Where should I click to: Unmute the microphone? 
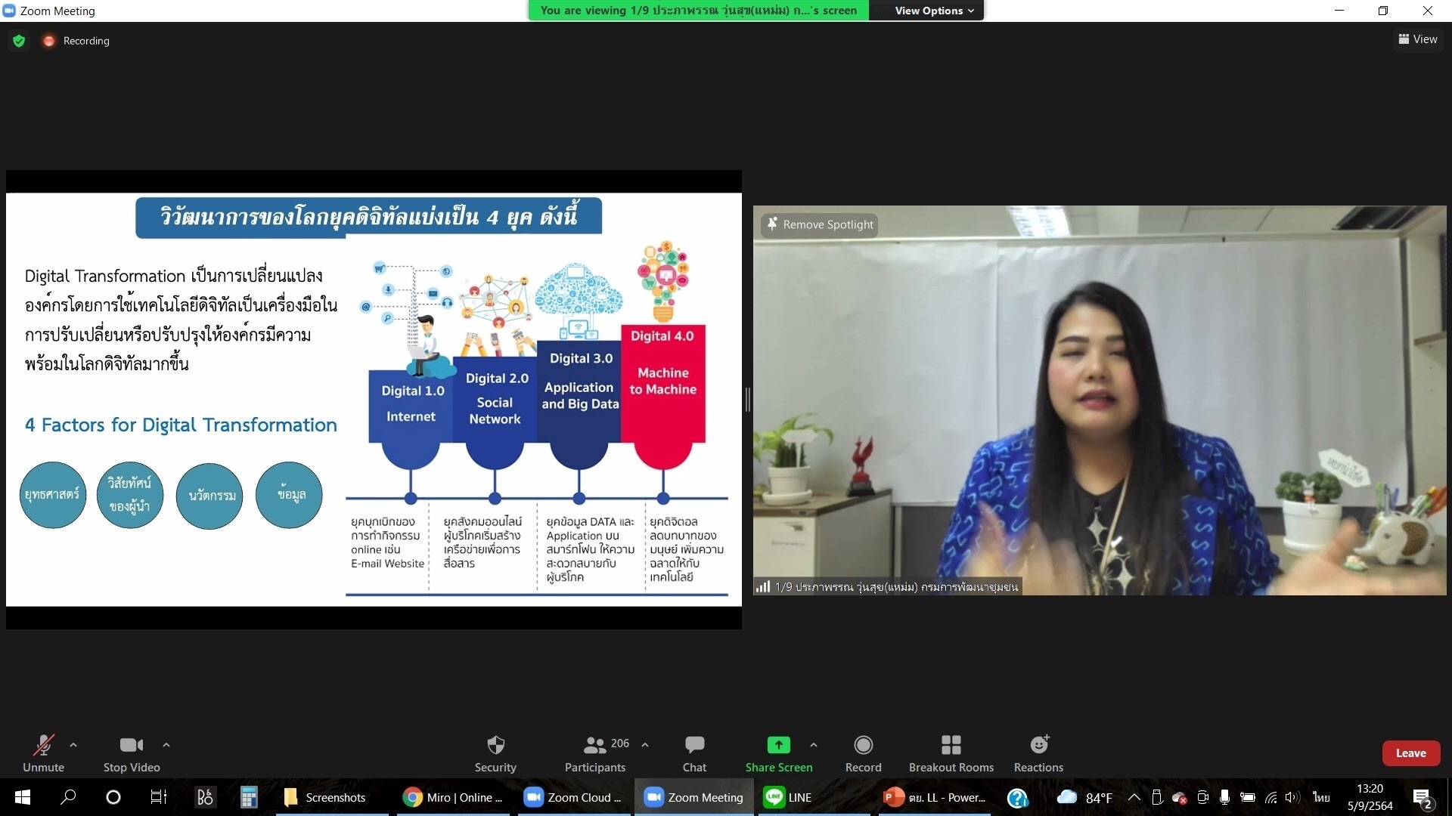point(43,753)
